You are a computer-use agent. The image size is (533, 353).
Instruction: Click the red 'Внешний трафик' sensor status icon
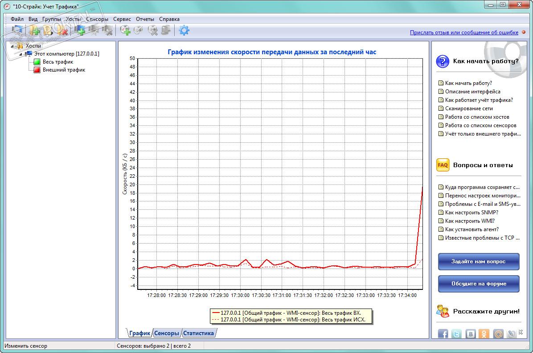click(37, 70)
